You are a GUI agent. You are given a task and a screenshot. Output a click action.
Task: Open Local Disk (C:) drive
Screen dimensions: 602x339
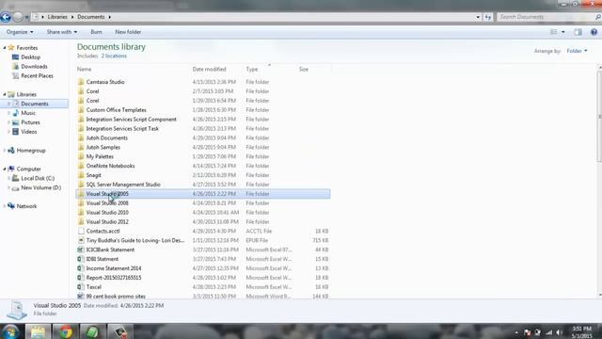click(x=38, y=178)
